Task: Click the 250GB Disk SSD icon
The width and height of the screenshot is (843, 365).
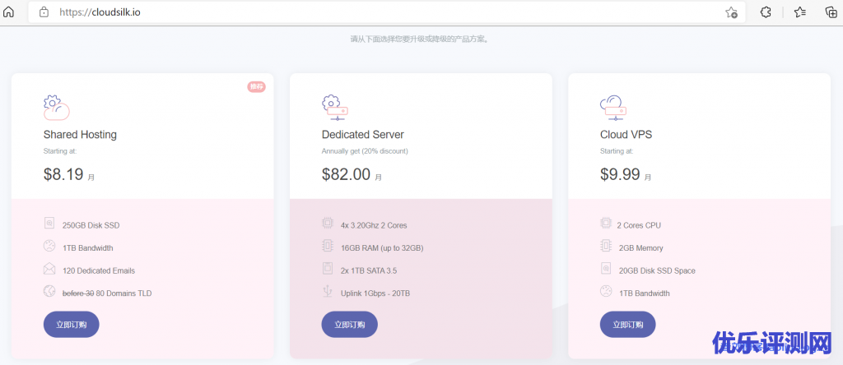Action: (x=49, y=224)
